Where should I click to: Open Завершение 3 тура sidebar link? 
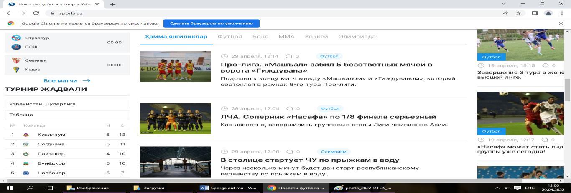(520, 75)
